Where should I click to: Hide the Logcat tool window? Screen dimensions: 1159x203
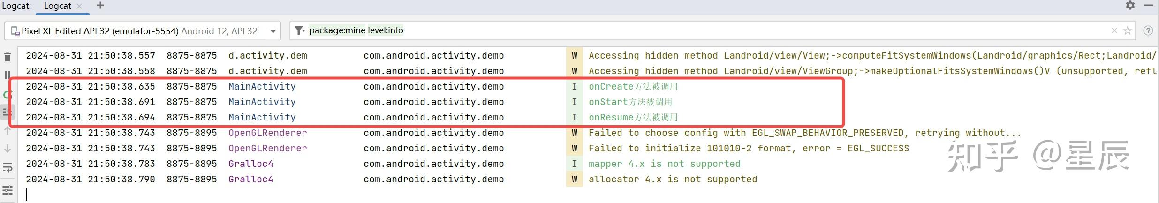1148,6
